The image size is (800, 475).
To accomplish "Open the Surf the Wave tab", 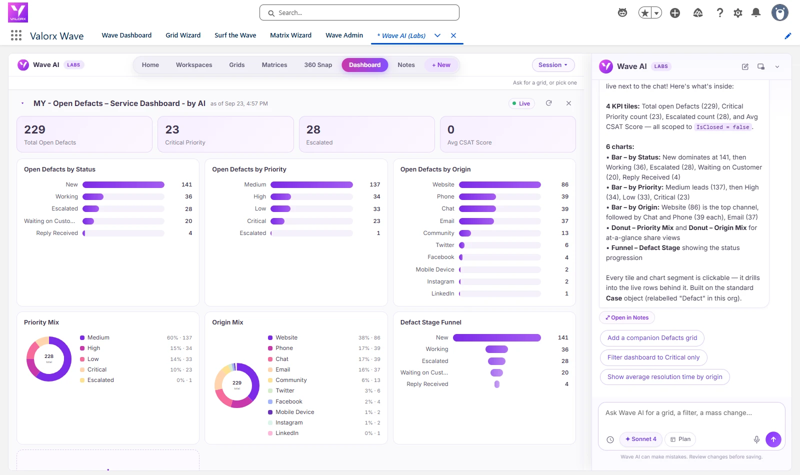I will 235,35.
